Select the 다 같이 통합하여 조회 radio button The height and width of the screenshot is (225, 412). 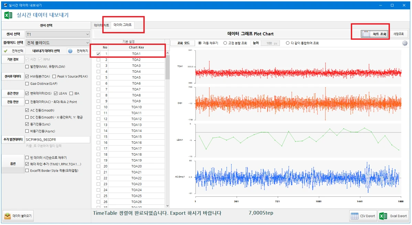point(288,43)
